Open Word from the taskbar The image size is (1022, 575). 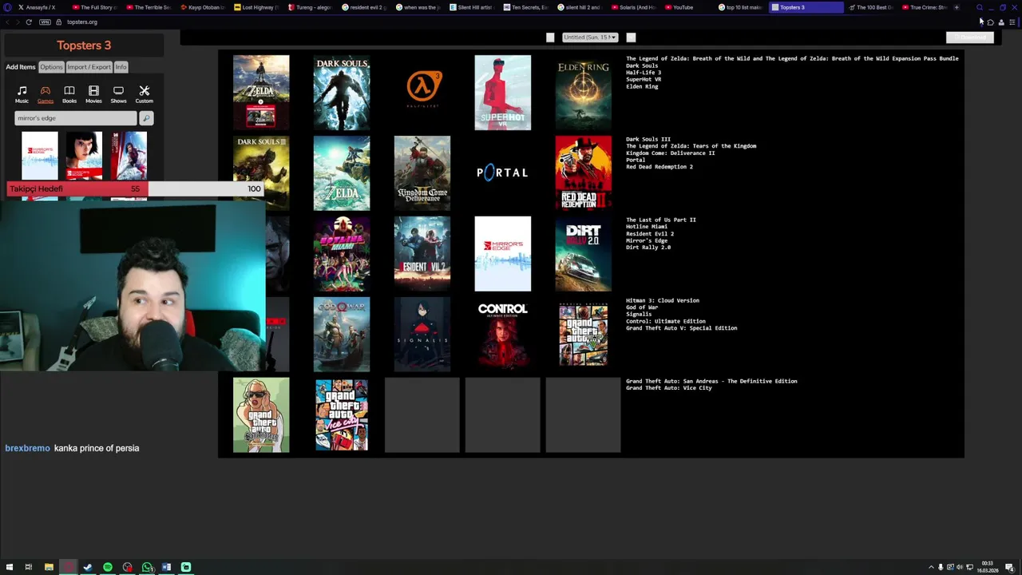coord(166,567)
